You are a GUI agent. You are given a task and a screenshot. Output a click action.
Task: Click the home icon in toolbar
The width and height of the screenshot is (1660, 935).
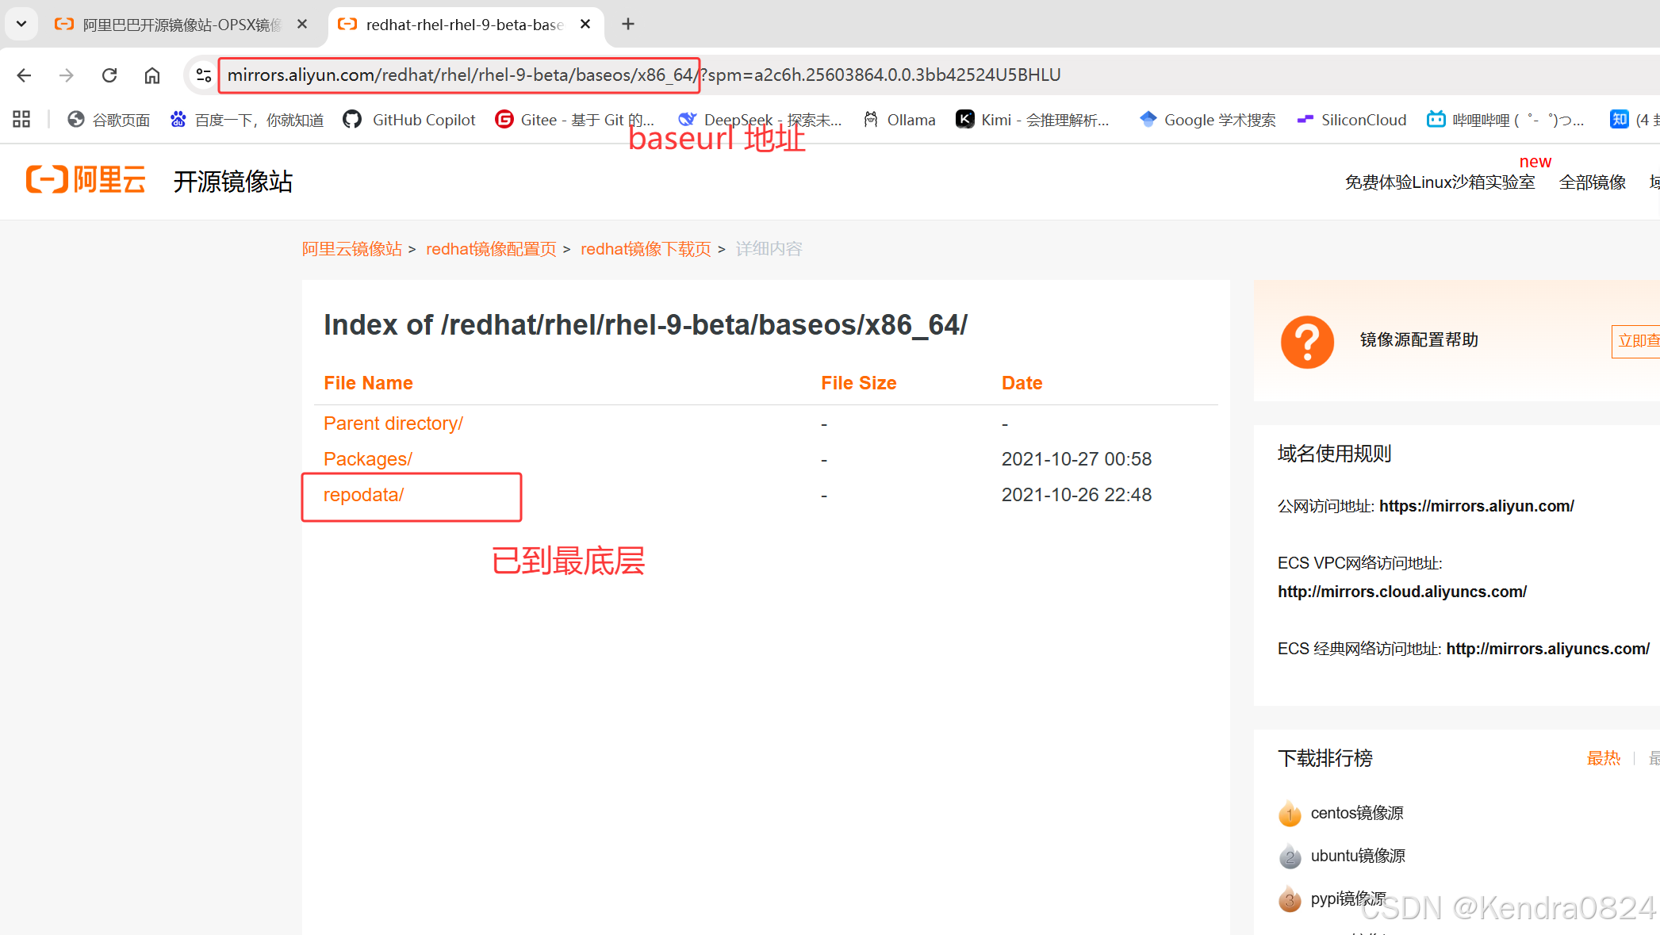[152, 75]
